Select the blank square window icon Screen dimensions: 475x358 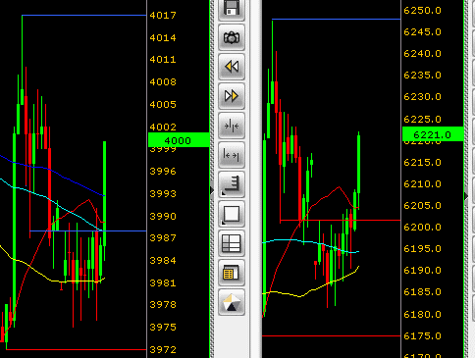pyautogui.click(x=232, y=214)
